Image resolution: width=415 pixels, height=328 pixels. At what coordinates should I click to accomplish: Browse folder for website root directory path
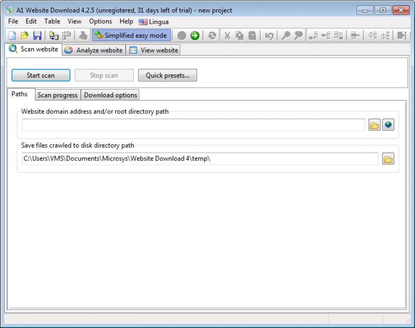(x=374, y=124)
